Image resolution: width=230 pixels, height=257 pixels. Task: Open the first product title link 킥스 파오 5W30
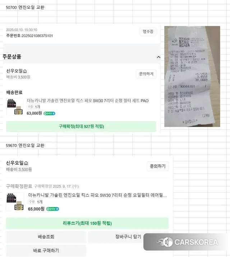pyautogui.click(x=88, y=101)
